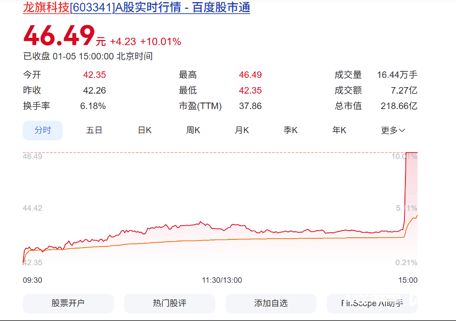Switch to the 周K chart tab
The image size is (456, 321).
pyautogui.click(x=193, y=130)
